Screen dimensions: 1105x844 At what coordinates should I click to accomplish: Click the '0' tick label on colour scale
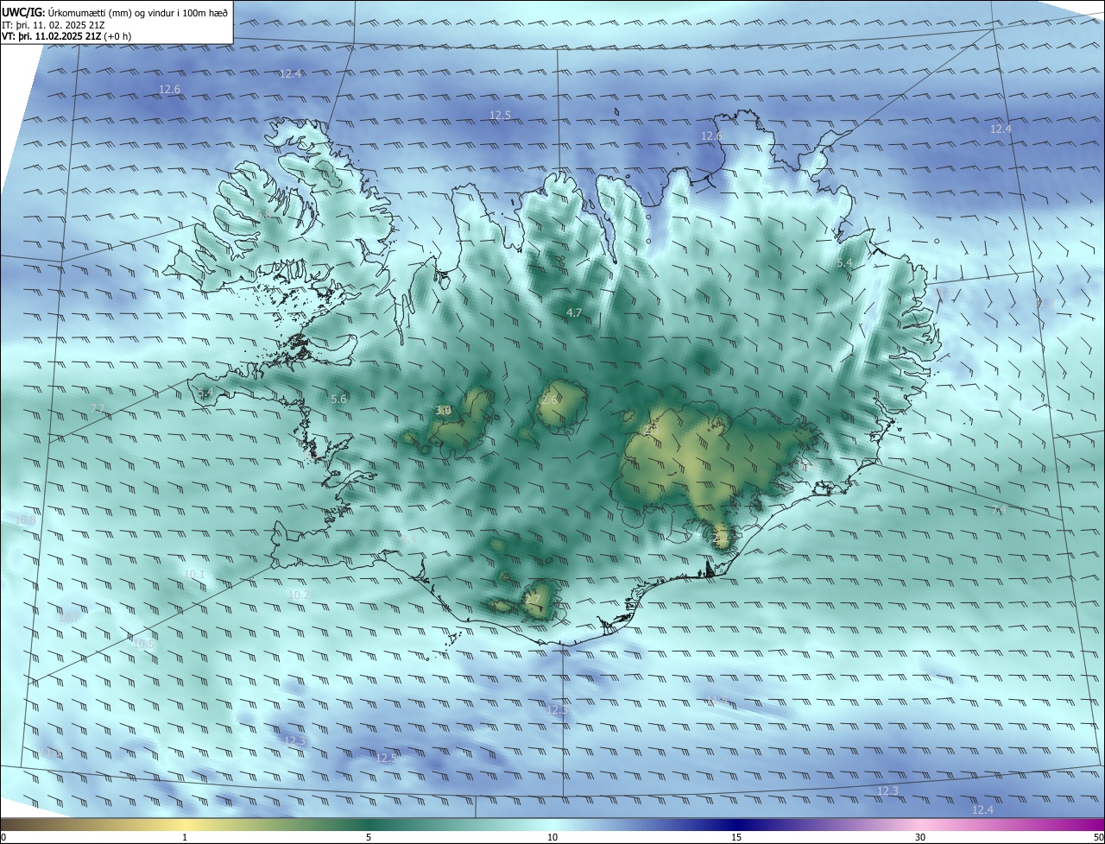click(3, 837)
